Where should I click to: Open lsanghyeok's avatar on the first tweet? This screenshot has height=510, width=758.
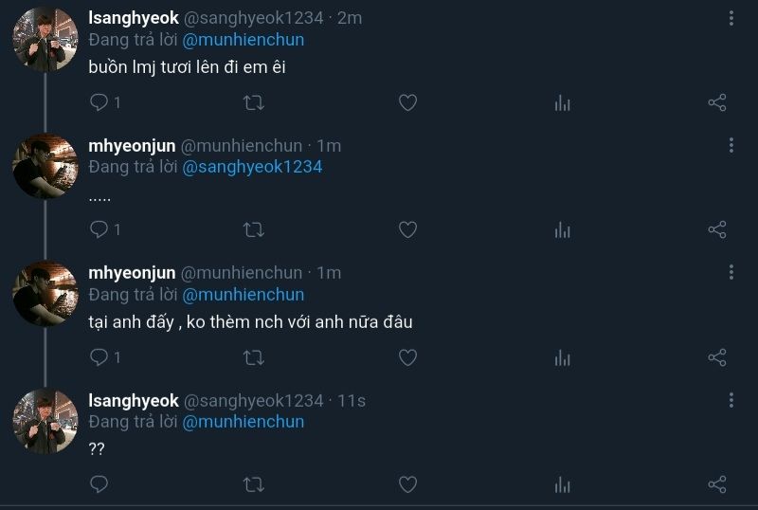(45, 40)
